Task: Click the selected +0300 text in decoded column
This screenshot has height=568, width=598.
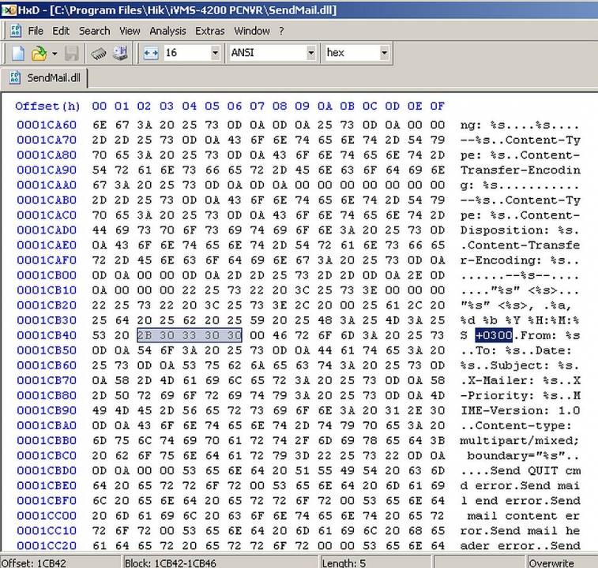Action: point(494,335)
